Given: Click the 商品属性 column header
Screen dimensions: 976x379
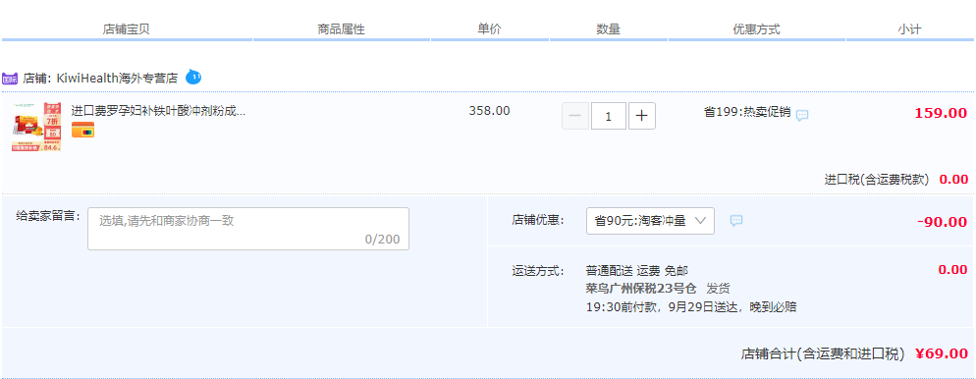Looking at the screenshot, I should click(341, 29).
